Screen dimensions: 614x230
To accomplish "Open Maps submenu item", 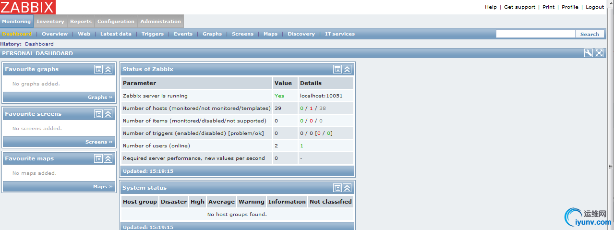I will (x=271, y=34).
